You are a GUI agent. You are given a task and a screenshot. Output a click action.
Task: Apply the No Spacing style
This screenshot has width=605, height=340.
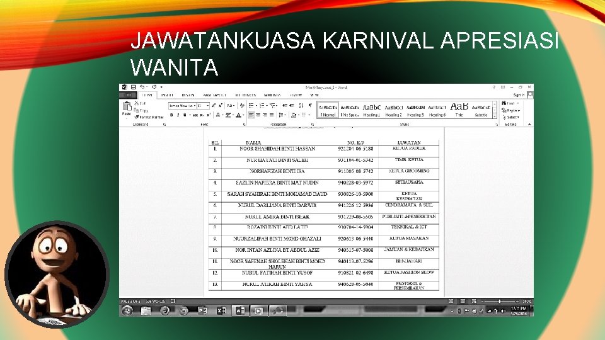coord(350,110)
